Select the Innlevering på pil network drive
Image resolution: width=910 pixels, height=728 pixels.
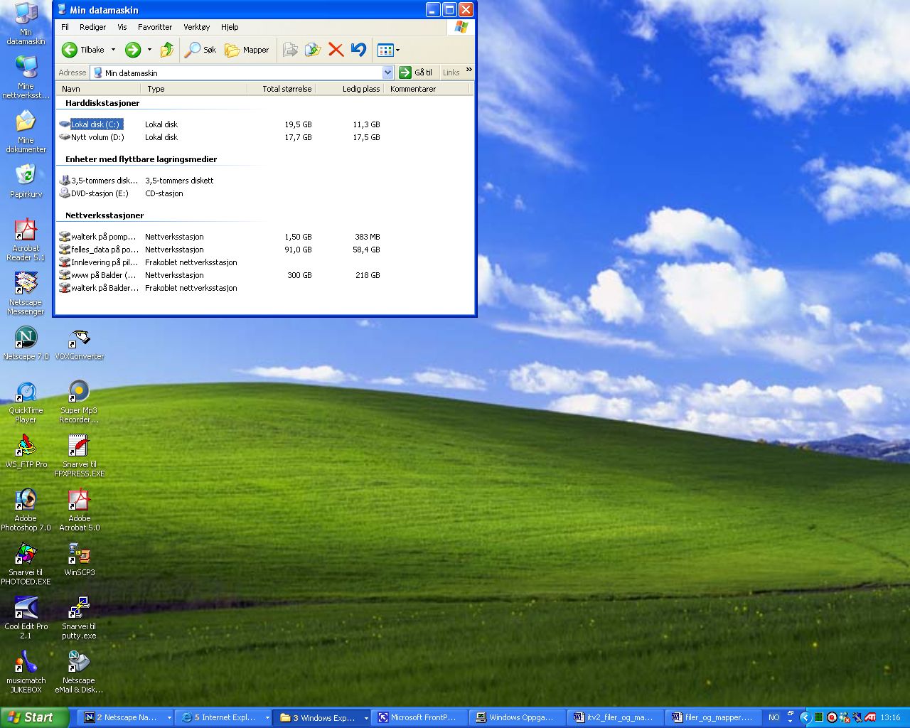(x=99, y=262)
